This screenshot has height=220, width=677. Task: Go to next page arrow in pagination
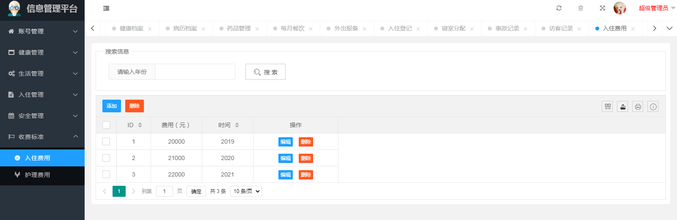click(134, 191)
